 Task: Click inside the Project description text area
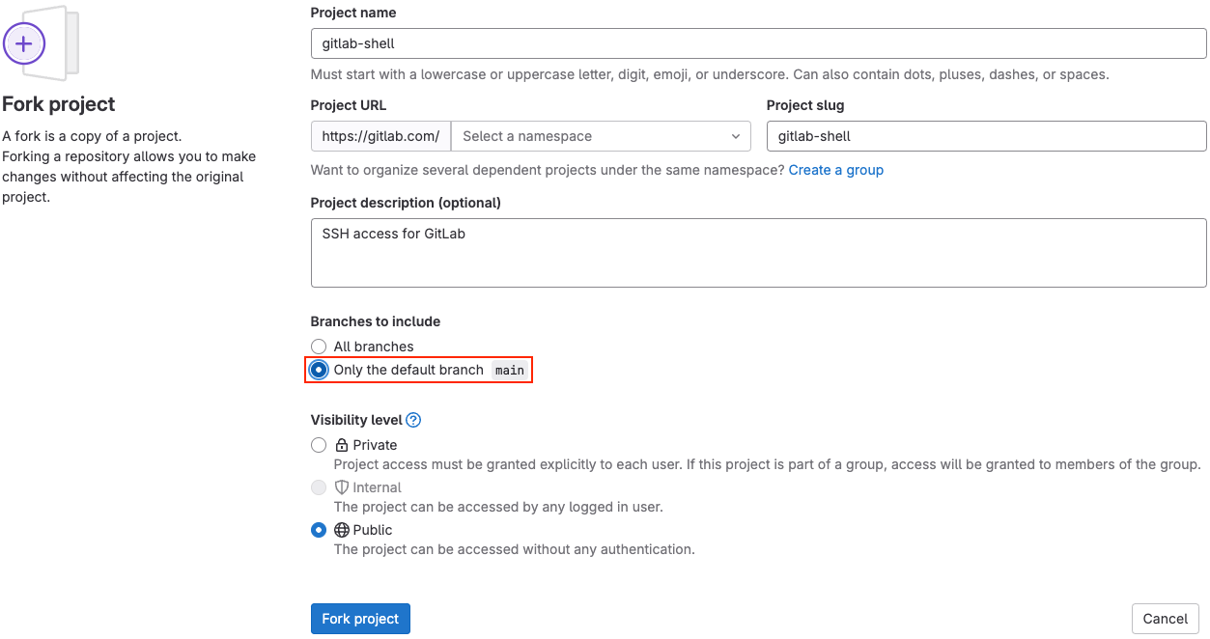(758, 253)
